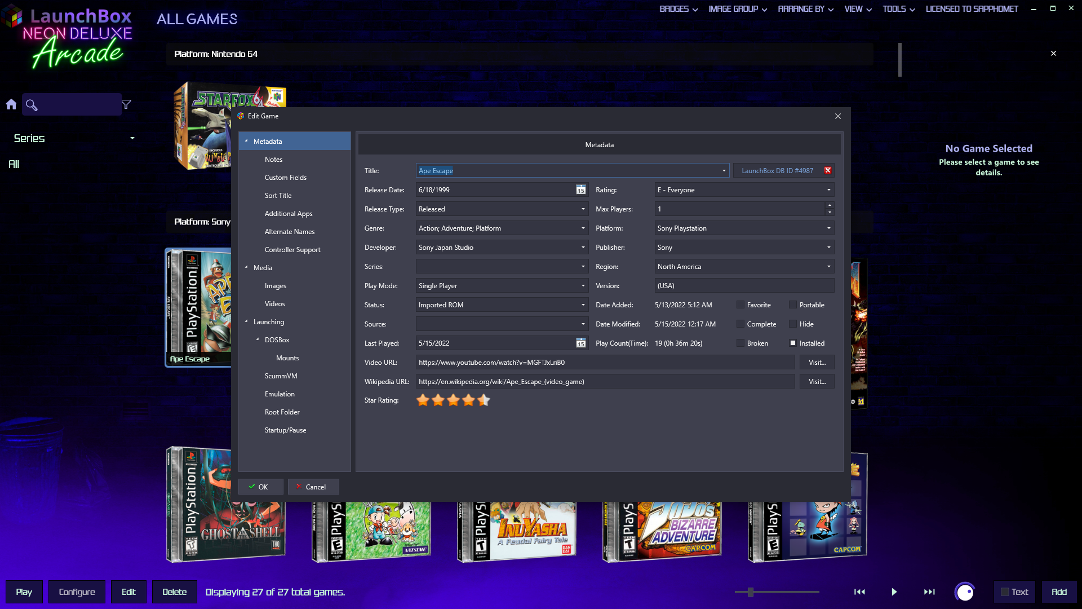Open Last Played calendar picker
Screen dimensions: 1082x609
[580, 343]
